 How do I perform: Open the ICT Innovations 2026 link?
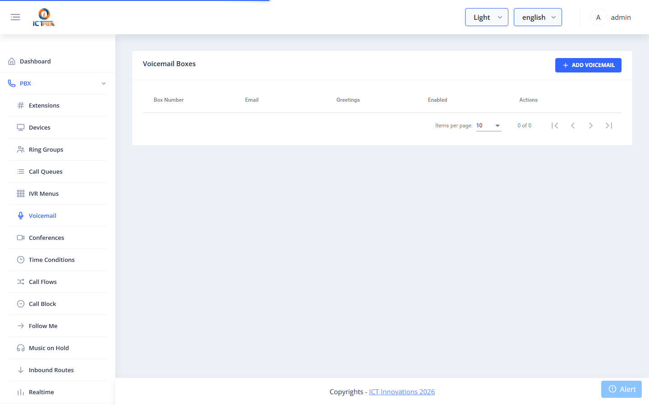pyautogui.click(x=402, y=392)
